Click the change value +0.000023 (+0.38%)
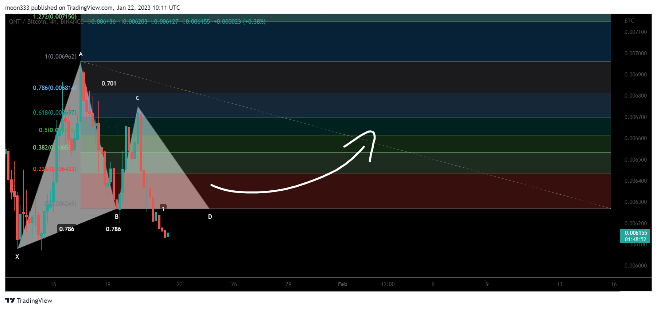657x309 pixels. point(240,22)
